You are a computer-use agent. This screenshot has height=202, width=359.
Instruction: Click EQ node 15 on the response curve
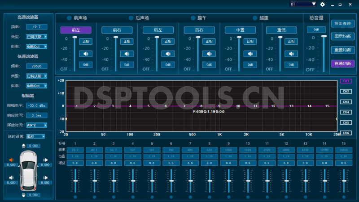(327, 106)
